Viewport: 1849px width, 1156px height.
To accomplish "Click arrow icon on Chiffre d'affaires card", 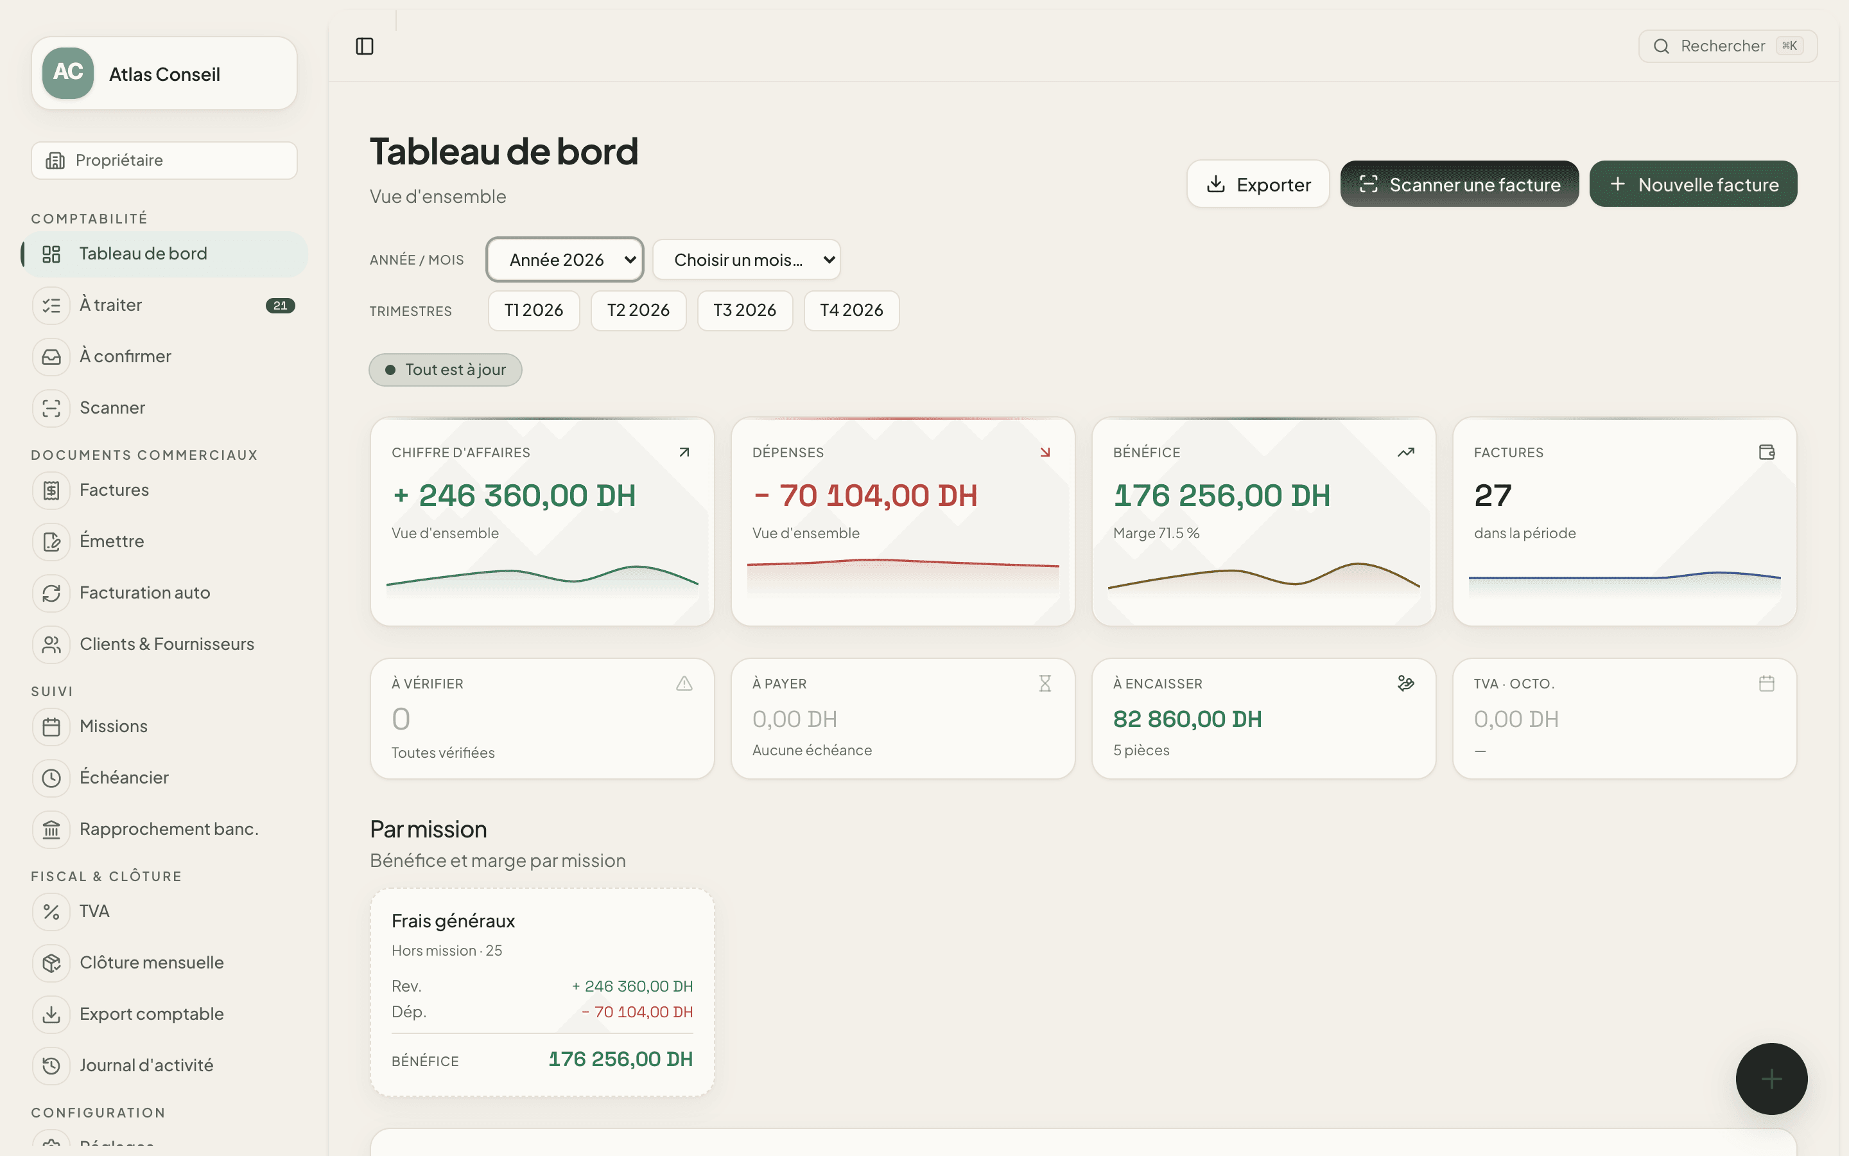I will [x=684, y=453].
